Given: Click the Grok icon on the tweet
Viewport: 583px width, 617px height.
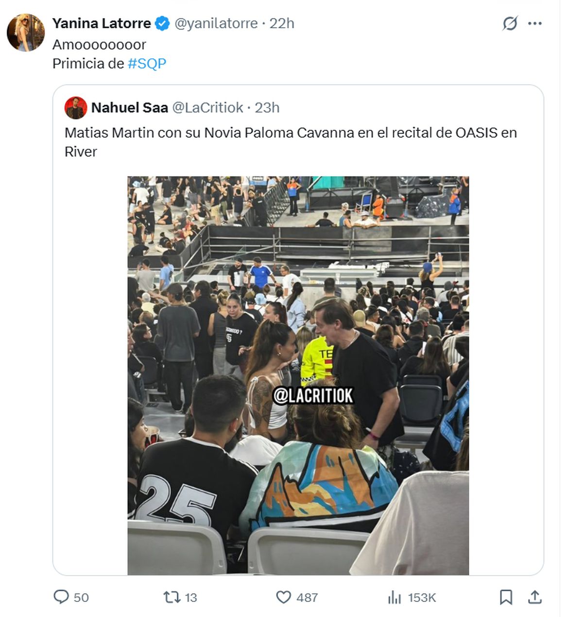Looking at the screenshot, I should pyautogui.click(x=510, y=23).
